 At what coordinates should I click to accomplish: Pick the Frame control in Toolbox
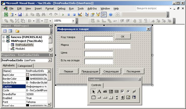93,98
